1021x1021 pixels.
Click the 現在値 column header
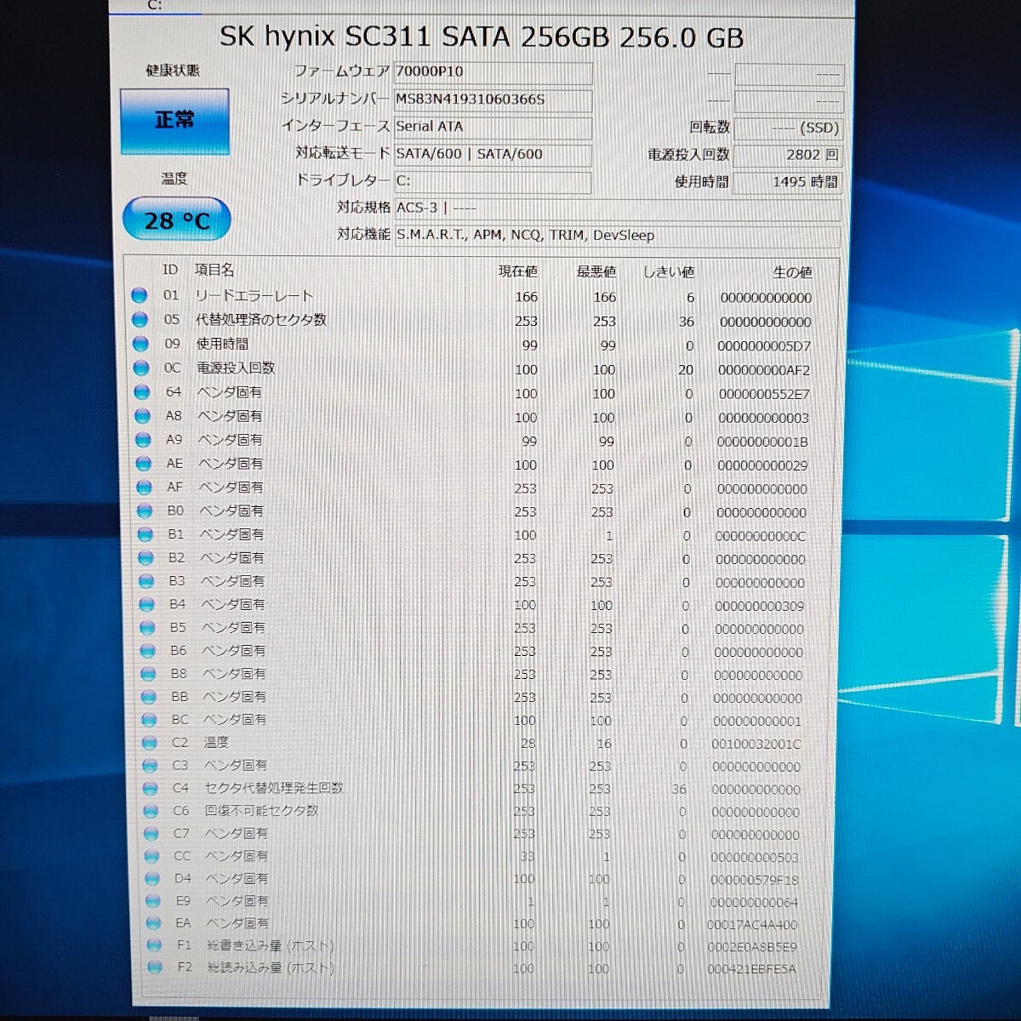click(518, 271)
